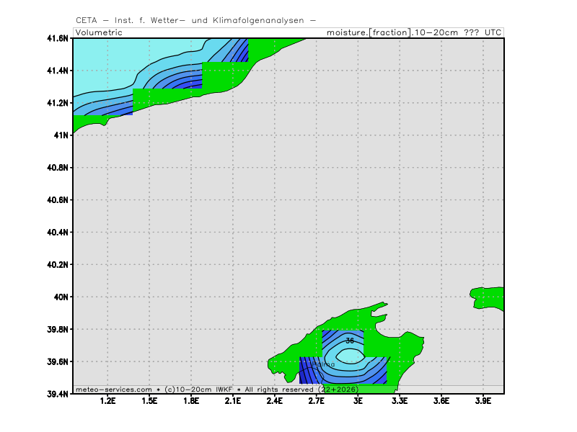
Task: Click the Volumetric label in the header
Action: pyautogui.click(x=99, y=32)
